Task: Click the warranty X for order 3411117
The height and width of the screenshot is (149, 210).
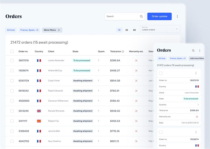Action: pos(136,121)
